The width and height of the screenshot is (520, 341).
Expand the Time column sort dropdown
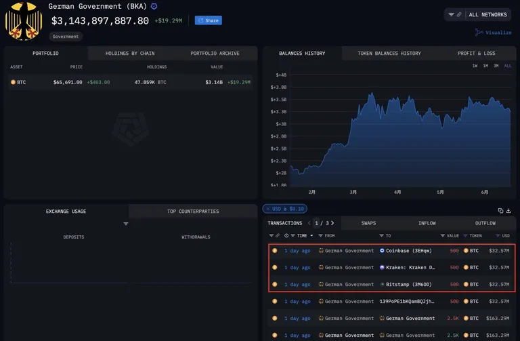tap(311, 236)
